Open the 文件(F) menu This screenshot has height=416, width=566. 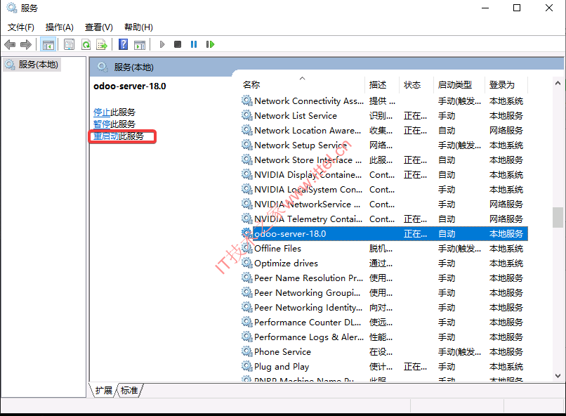(x=20, y=27)
